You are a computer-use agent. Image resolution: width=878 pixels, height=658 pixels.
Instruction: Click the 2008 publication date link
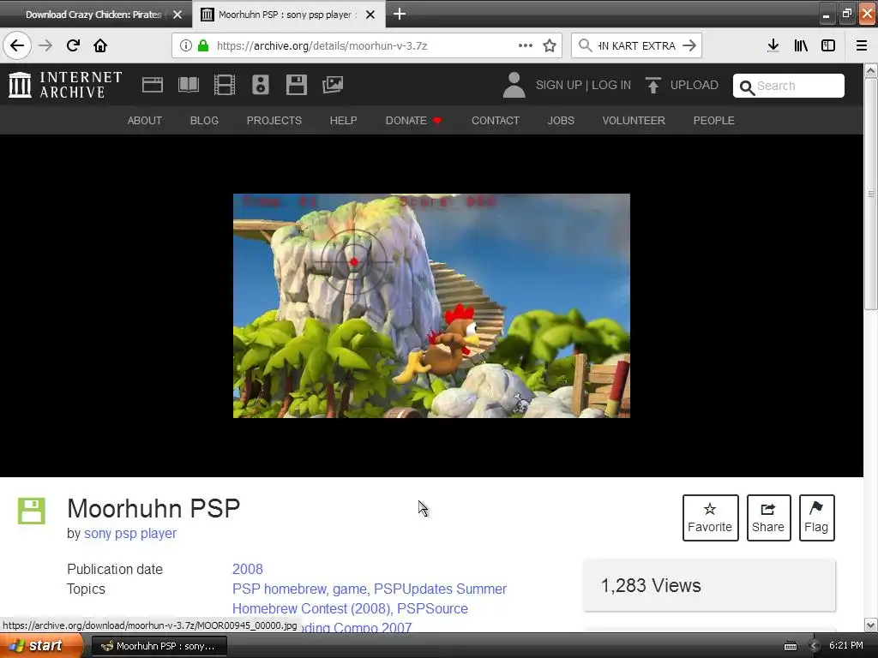coord(248,569)
